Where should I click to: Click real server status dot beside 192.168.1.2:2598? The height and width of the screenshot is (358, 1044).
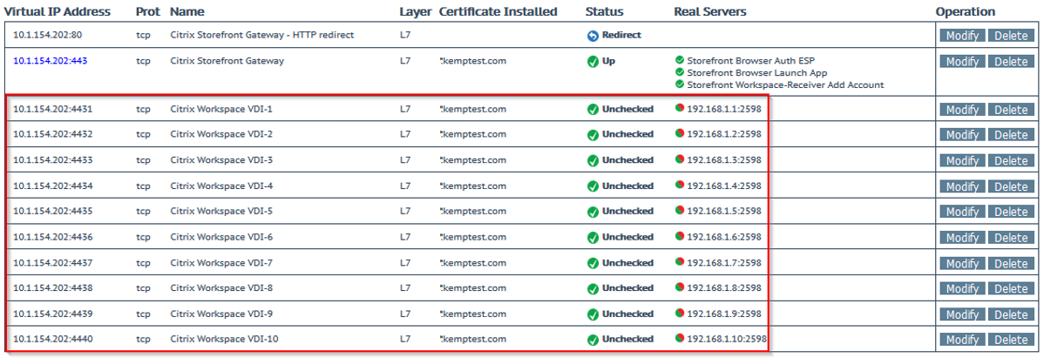tap(680, 133)
